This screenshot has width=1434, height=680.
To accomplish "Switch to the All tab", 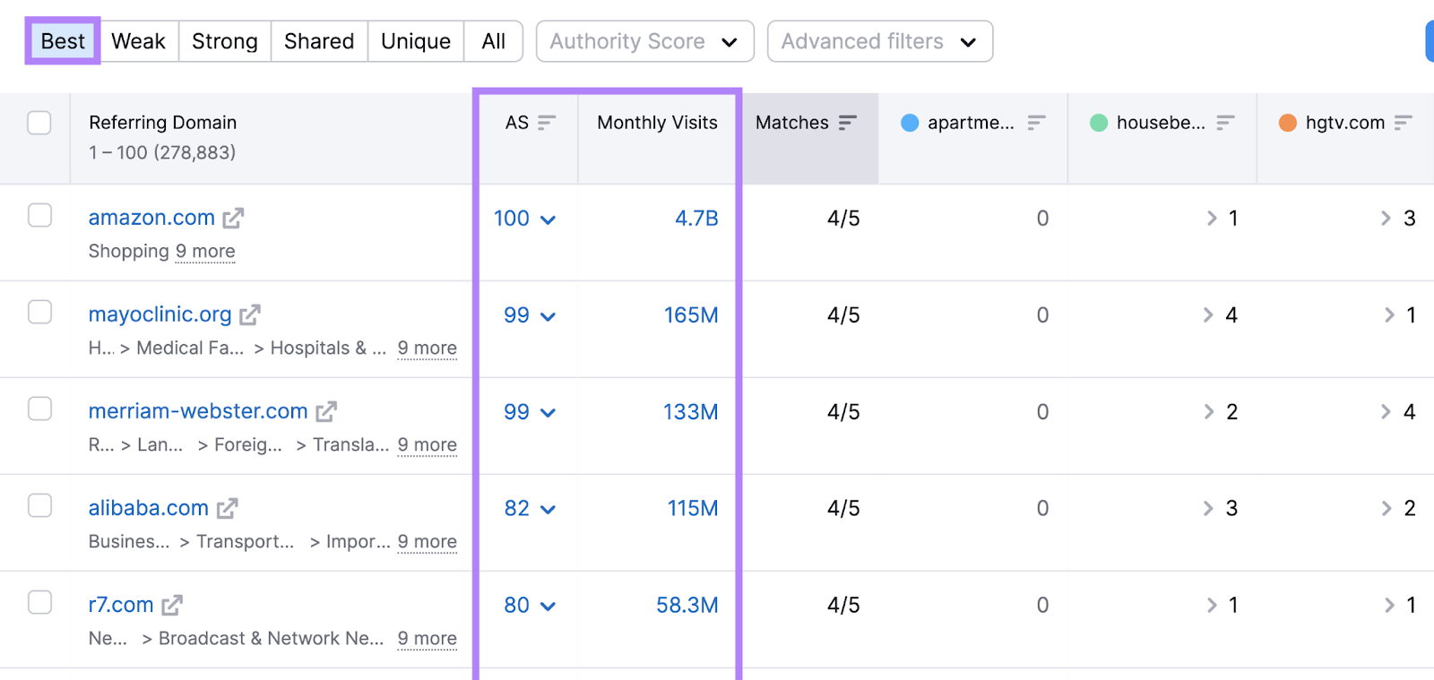I will [494, 41].
